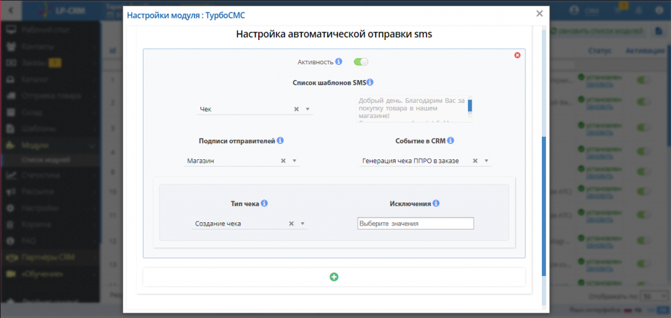
Task: Expand the Создание чека dropdown arrow
Action: (x=303, y=224)
